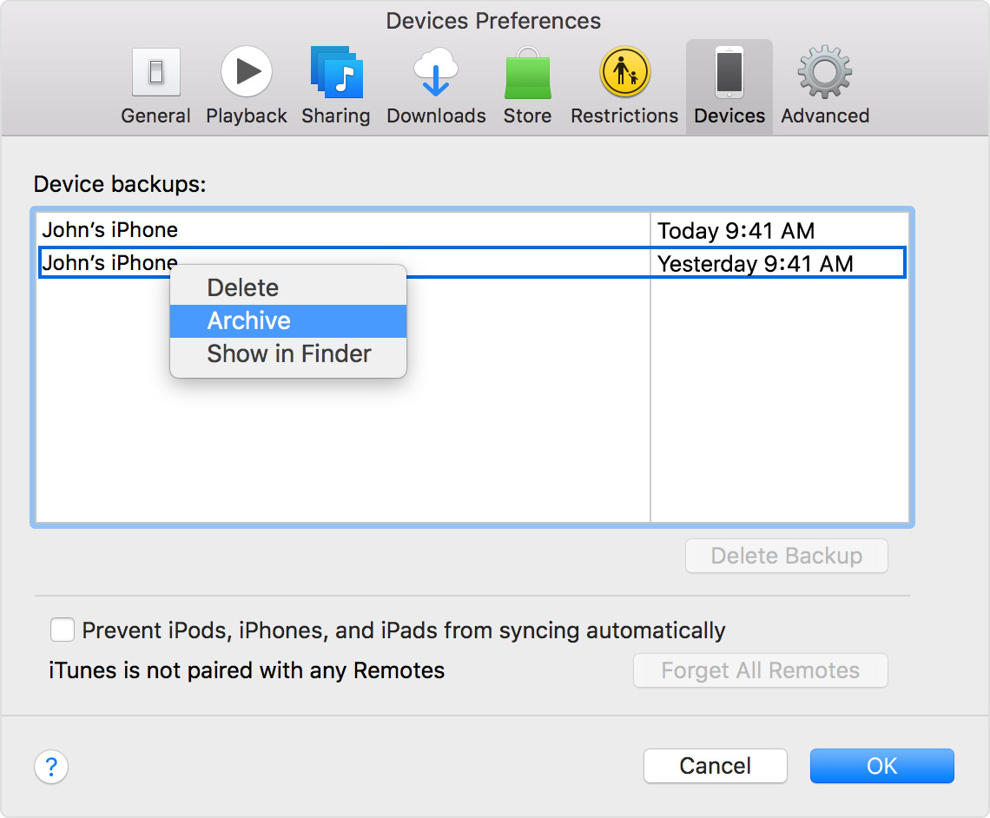This screenshot has width=990, height=818.
Task: Click the Forget All Remotes button
Action: click(x=760, y=670)
